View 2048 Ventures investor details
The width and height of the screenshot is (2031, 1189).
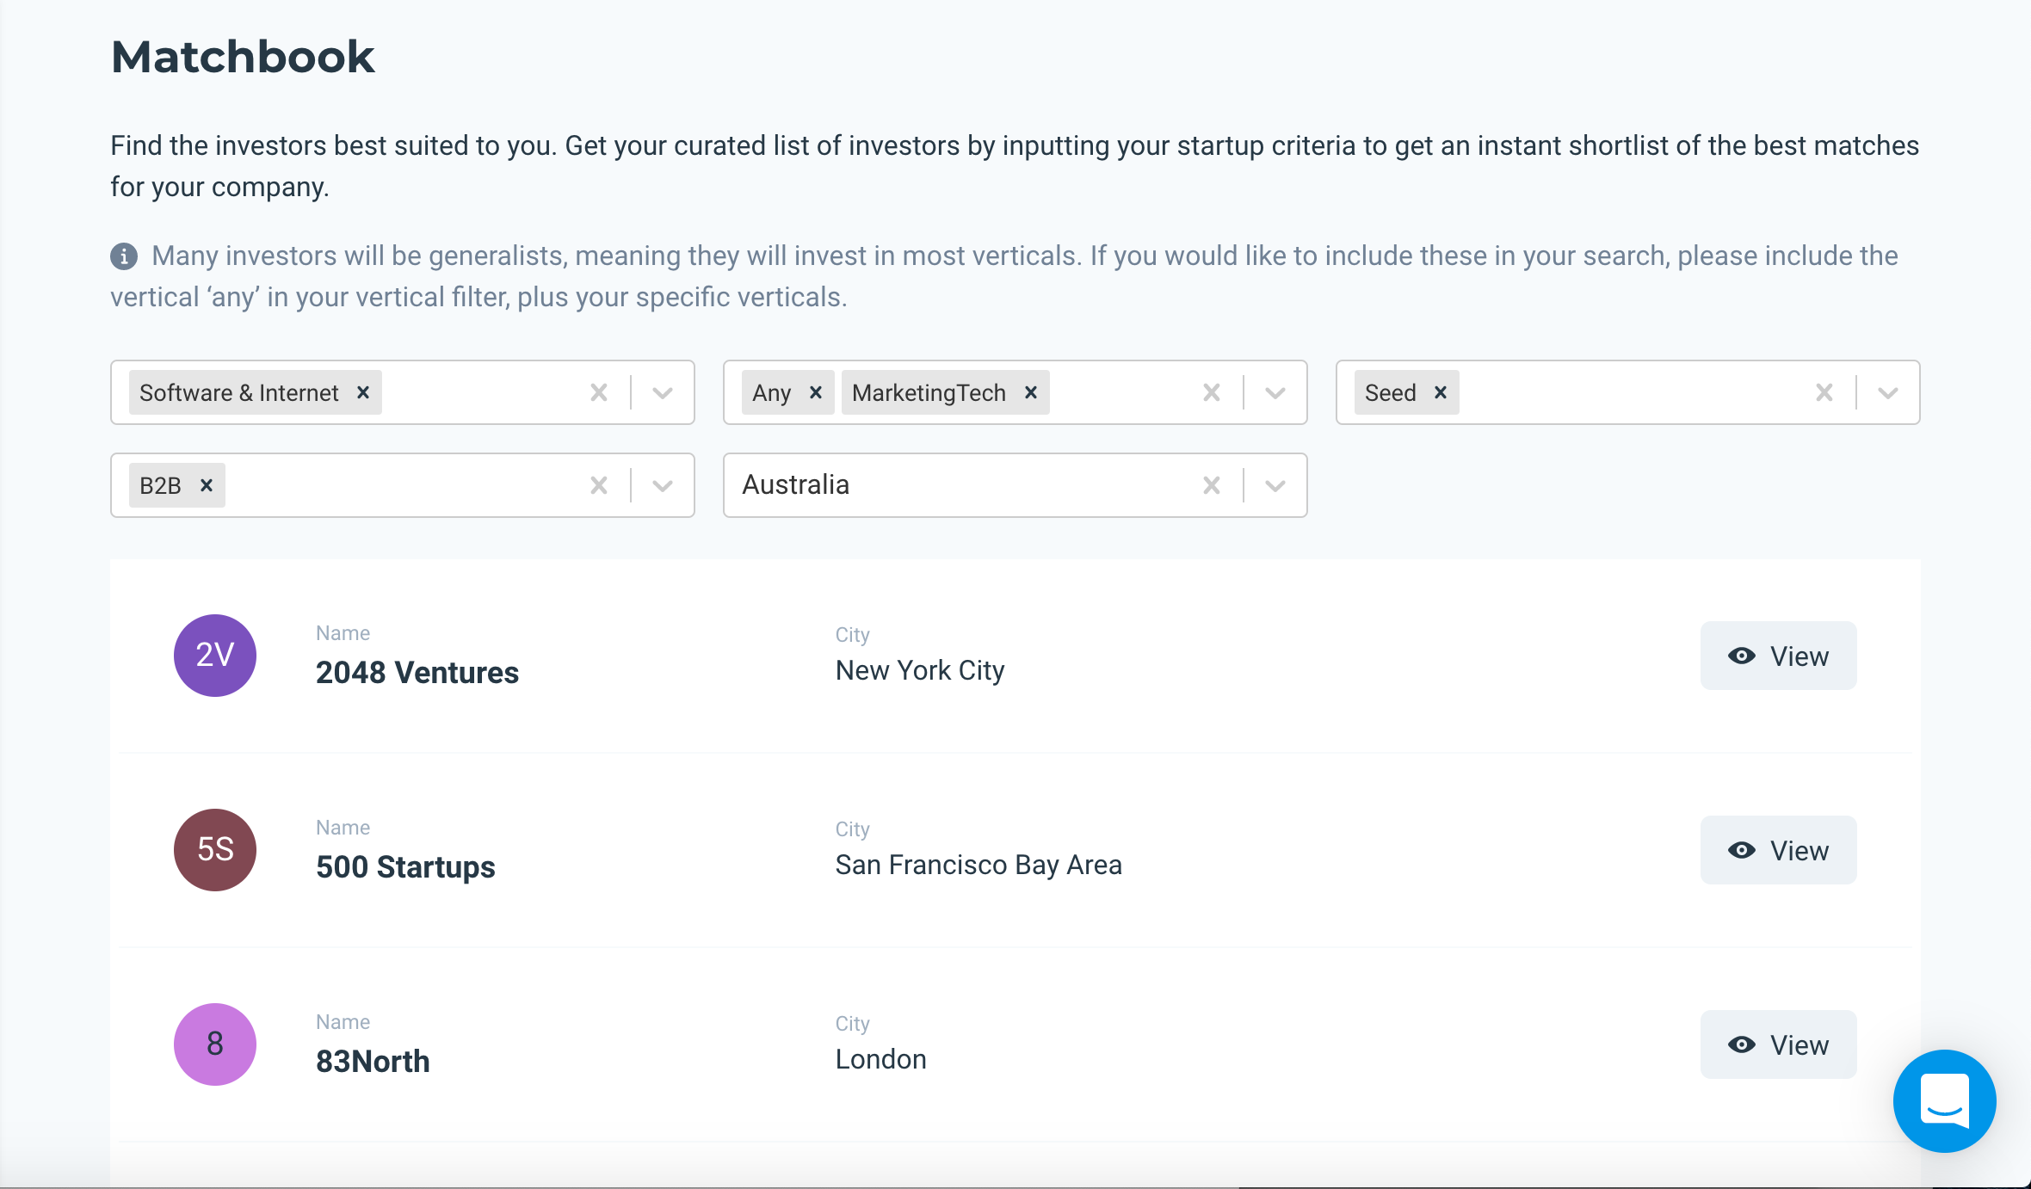pyautogui.click(x=1778, y=656)
